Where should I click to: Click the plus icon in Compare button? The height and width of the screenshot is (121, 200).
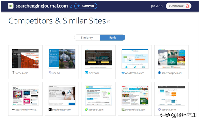pos(78,6)
